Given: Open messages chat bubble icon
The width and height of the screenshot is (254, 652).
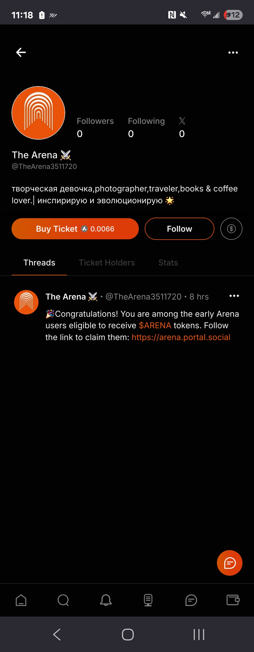Looking at the screenshot, I should pos(191,600).
